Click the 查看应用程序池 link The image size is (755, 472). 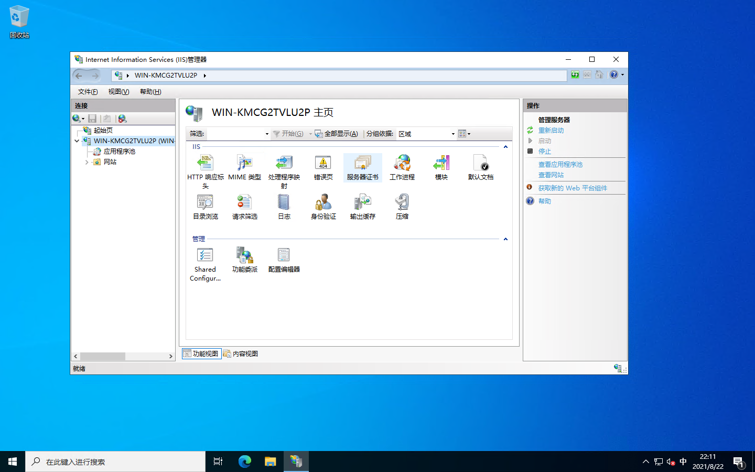coord(560,165)
